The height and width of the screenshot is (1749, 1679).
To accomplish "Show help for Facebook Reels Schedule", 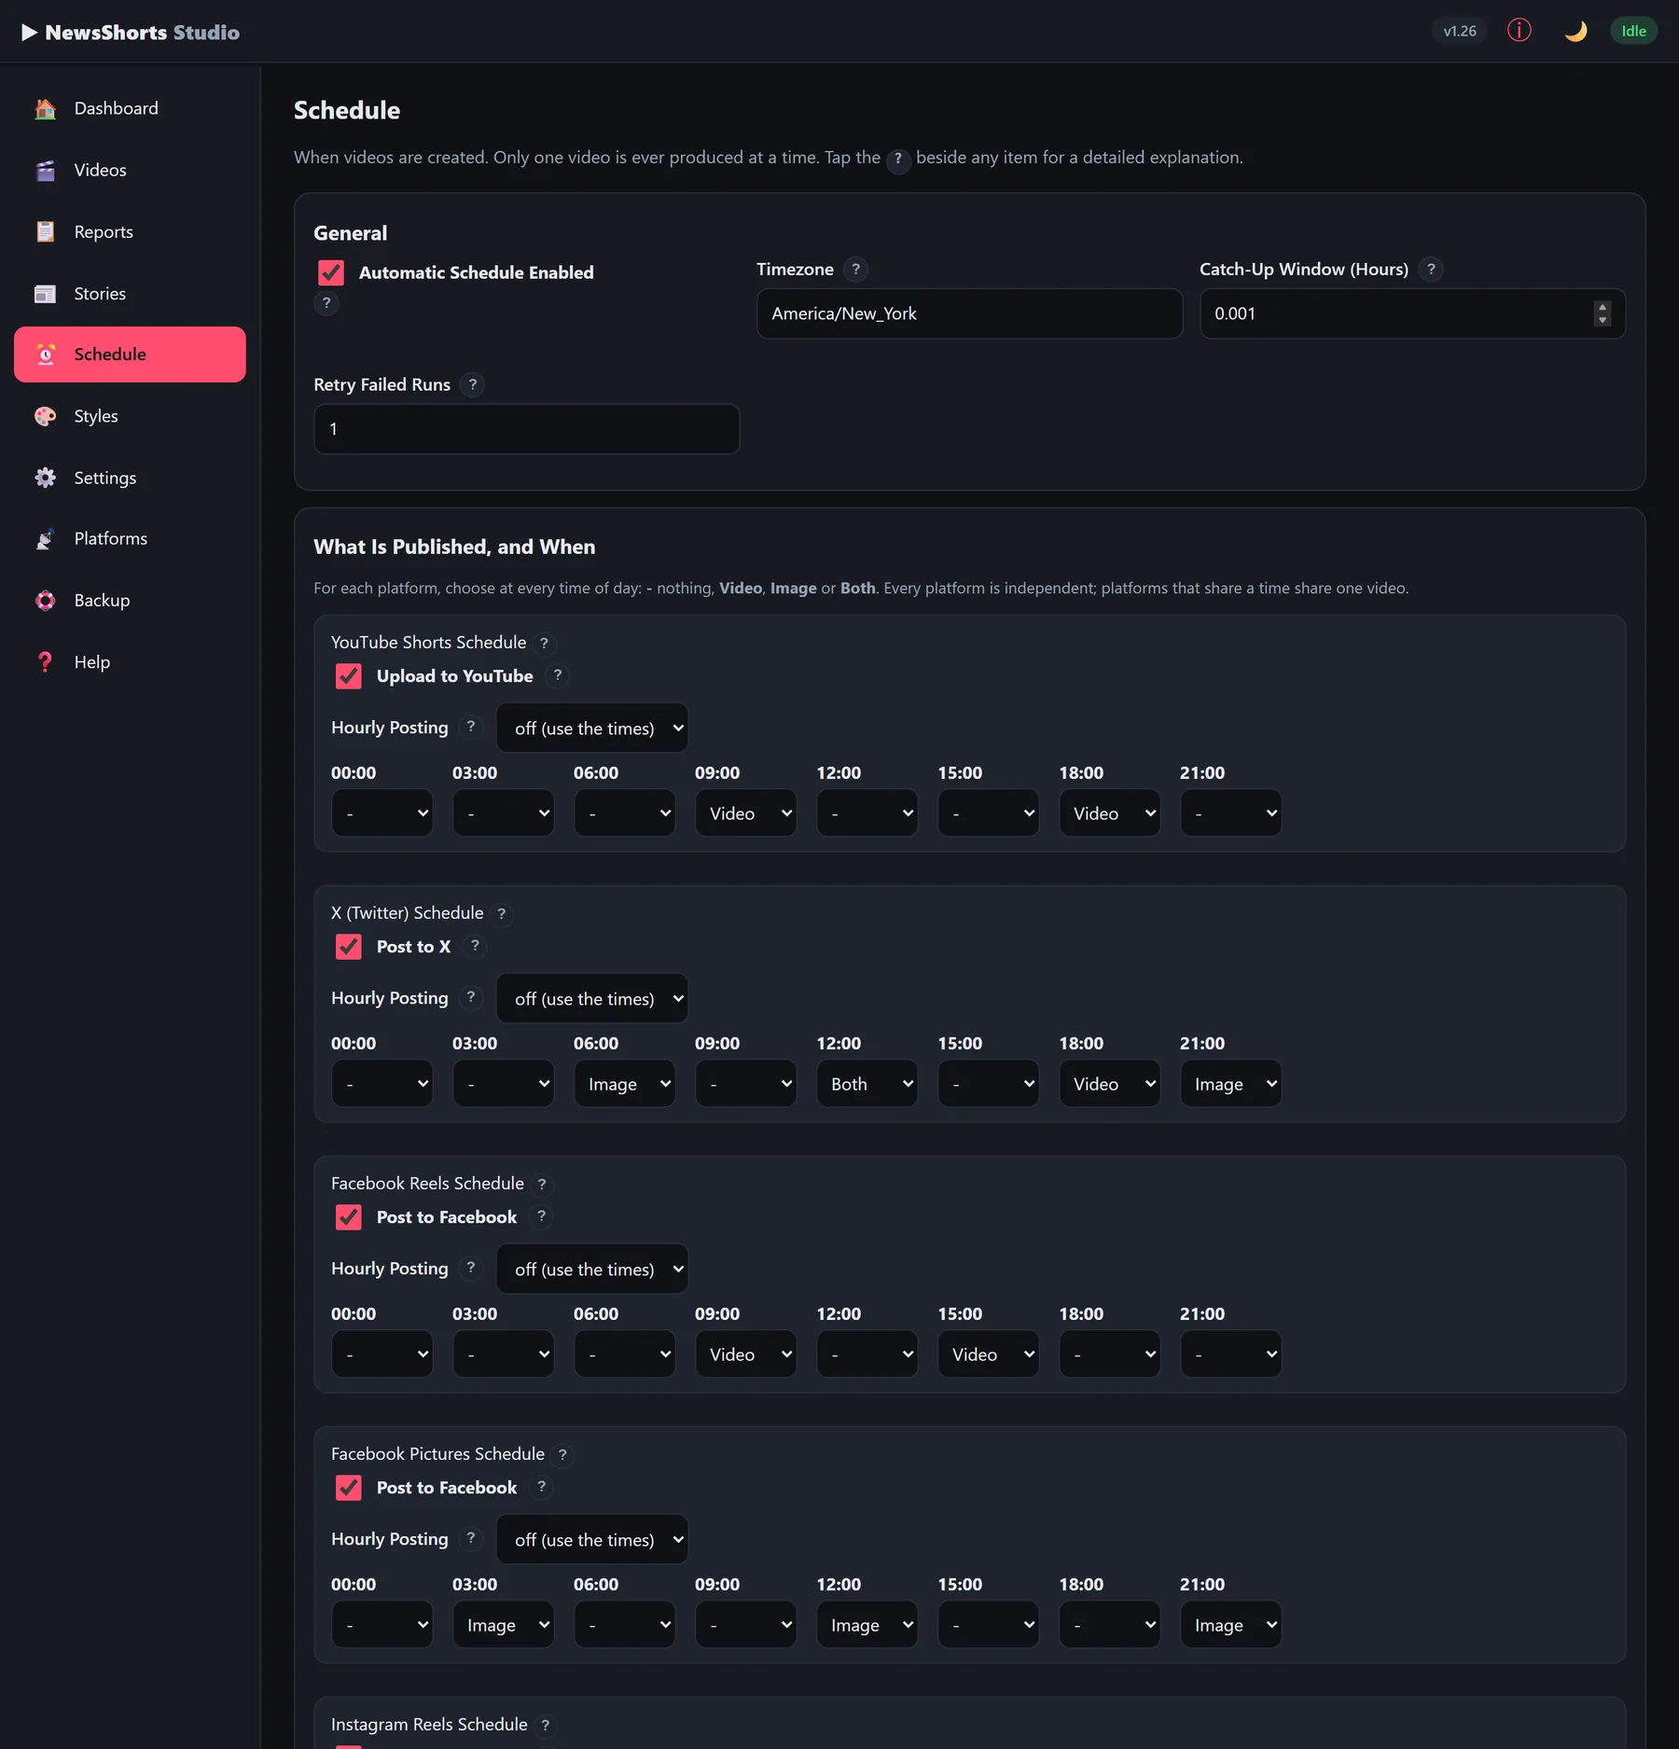I will click(x=541, y=1184).
